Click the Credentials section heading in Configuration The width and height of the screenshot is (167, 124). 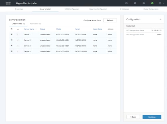click(131, 26)
